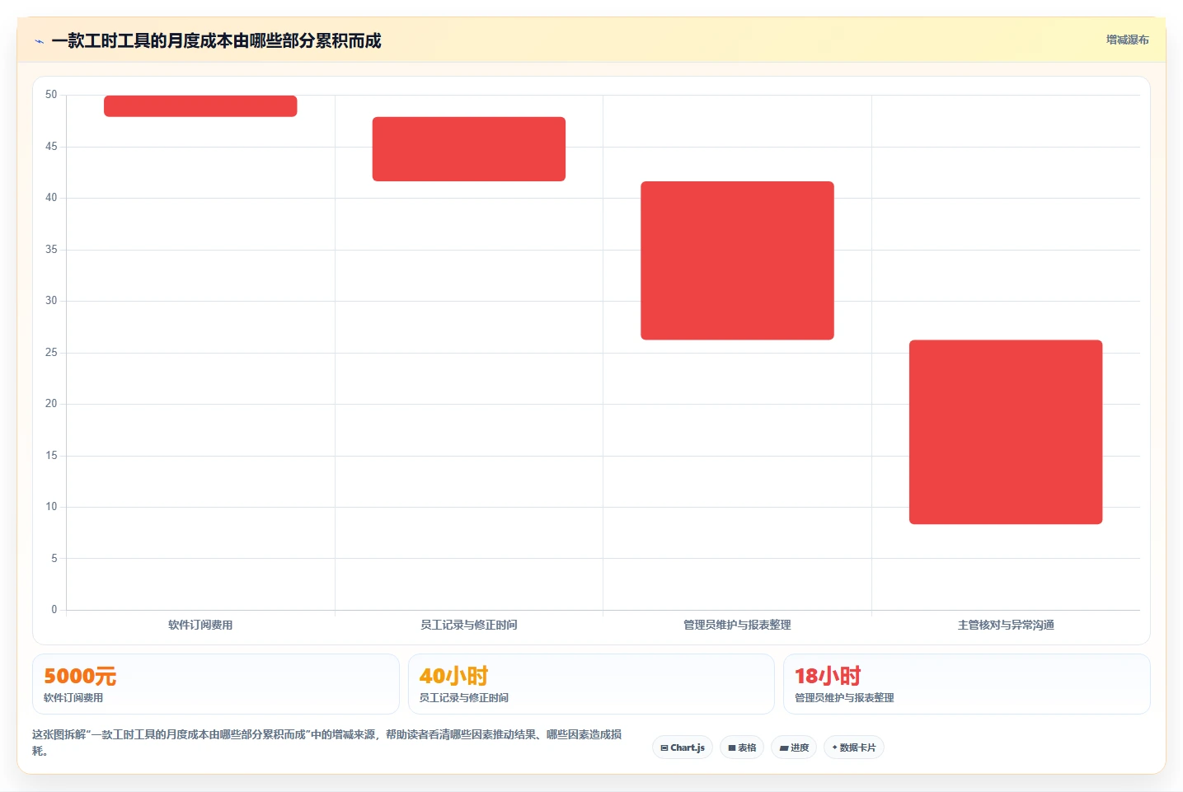Click the 5000元 stat card
This screenshot has width=1183, height=792.
[216, 684]
